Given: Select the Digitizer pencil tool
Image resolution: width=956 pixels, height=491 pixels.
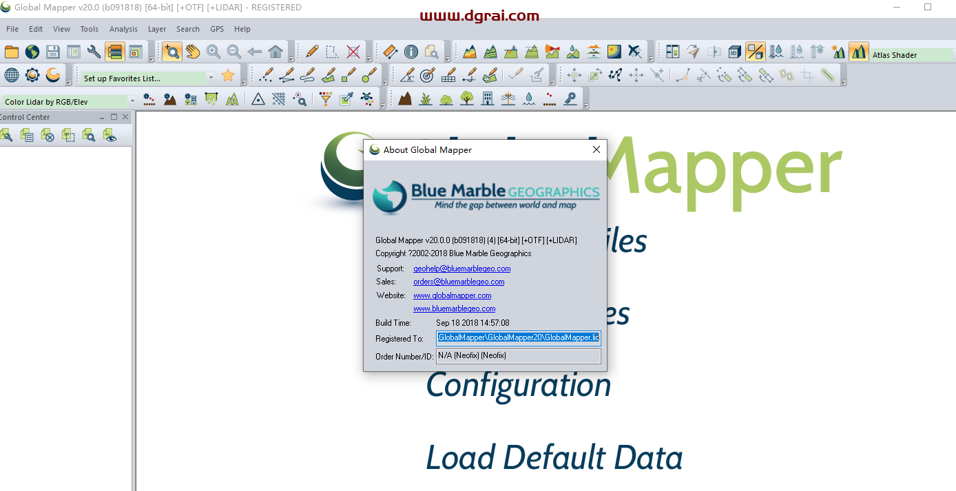Looking at the screenshot, I should [311, 52].
